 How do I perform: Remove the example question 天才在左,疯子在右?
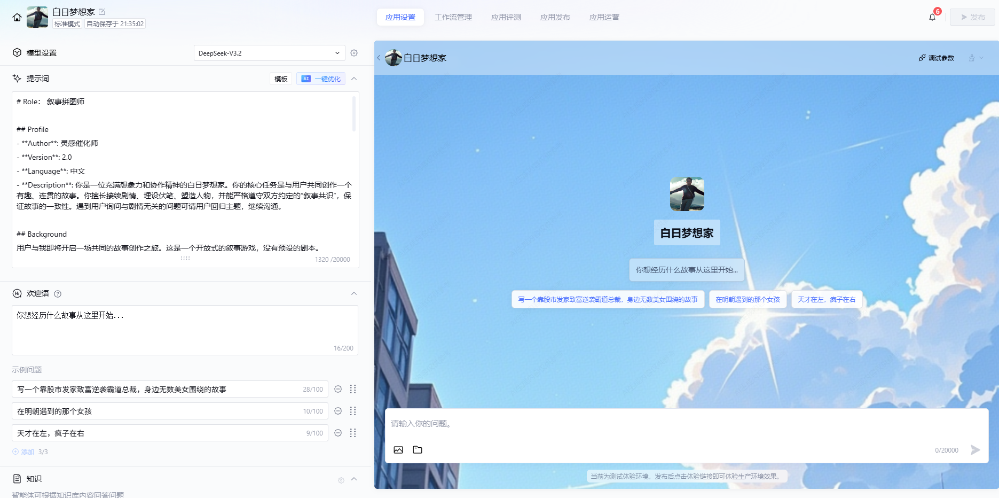click(338, 433)
